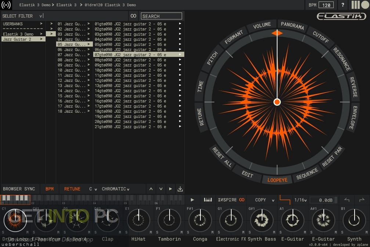
Task: Click the 0.0dB volume field
Action: pyautogui.click(x=322, y=200)
